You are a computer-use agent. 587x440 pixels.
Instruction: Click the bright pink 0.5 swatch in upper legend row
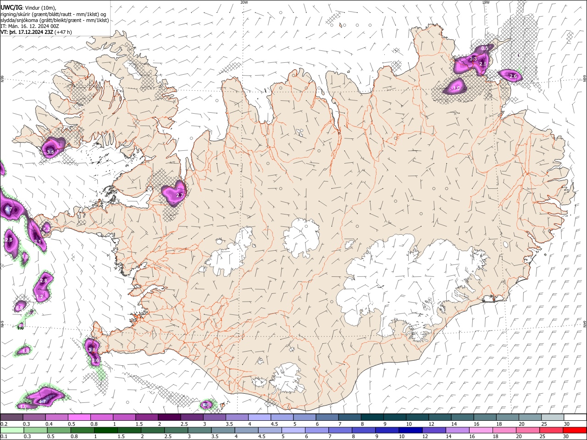pyautogui.click(x=79, y=417)
